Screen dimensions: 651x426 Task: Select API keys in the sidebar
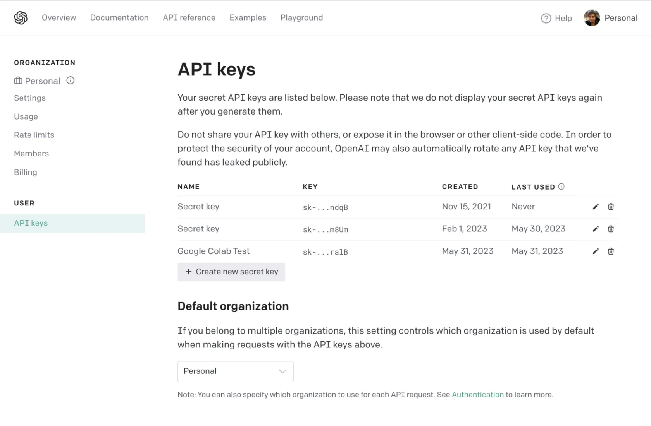(72, 223)
